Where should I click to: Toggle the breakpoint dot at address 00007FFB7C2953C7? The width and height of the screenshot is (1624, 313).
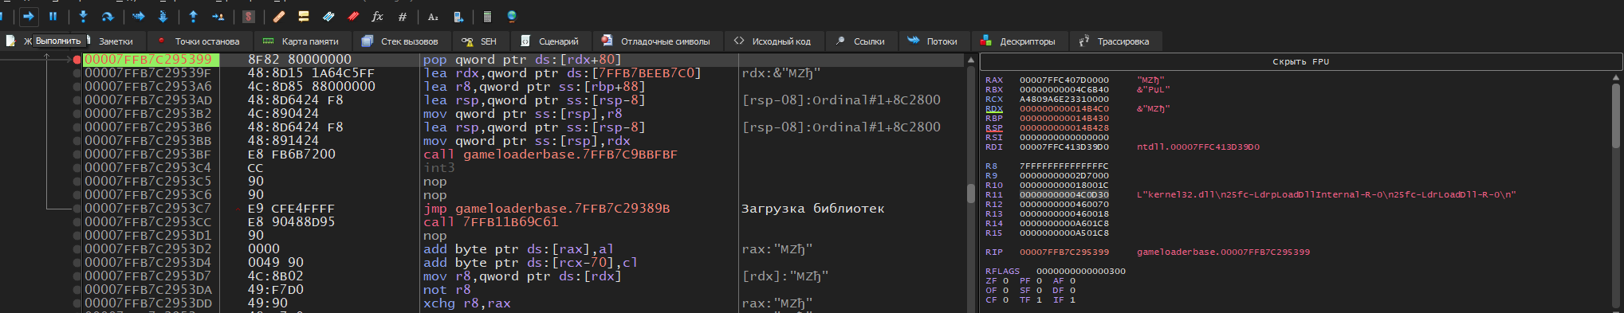[77, 209]
